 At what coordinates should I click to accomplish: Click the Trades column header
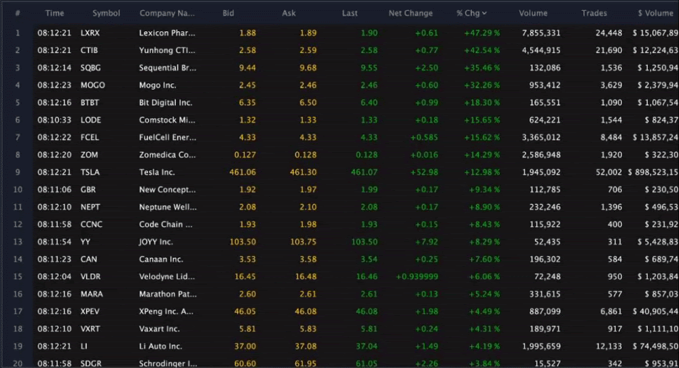[x=594, y=13]
